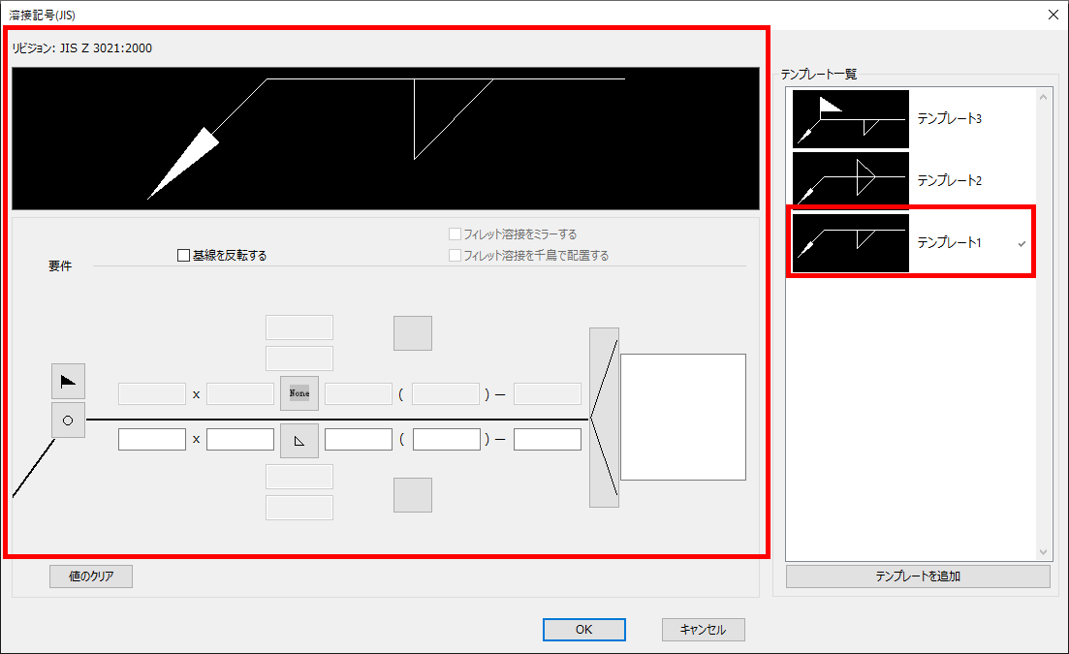Toggle the フィレット溶接をミラーする checkbox
This screenshot has height=654, width=1069.
pos(455,234)
